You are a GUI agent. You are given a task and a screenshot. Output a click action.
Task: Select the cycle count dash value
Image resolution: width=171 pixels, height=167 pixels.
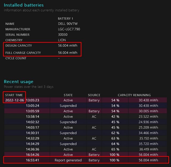(x=59, y=58)
